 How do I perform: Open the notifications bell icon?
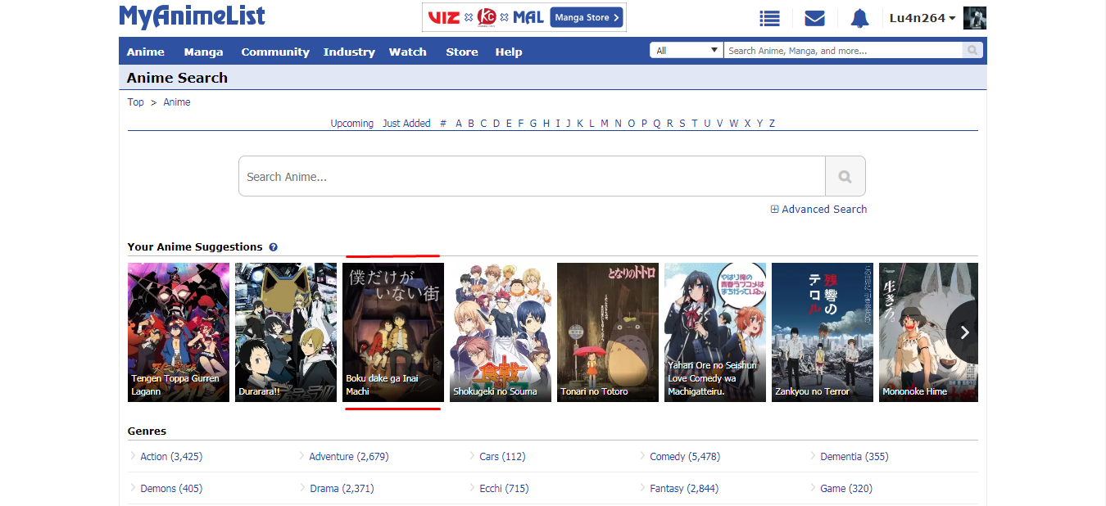(x=859, y=18)
